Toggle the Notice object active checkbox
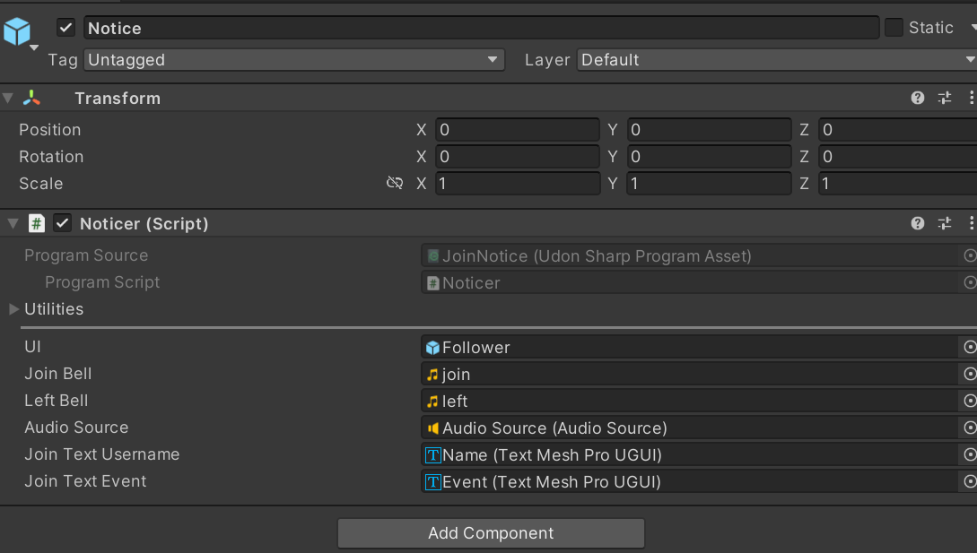 click(x=66, y=28)
